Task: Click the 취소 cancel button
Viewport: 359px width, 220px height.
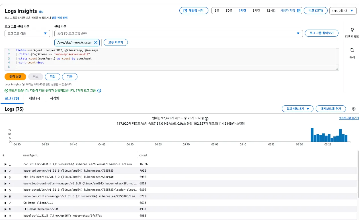Action: tap(36, 77)
